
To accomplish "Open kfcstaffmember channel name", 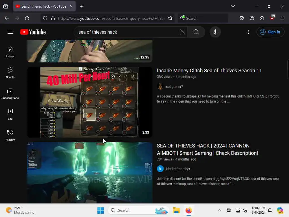I will pyautogui.click(x=178, y=169).
